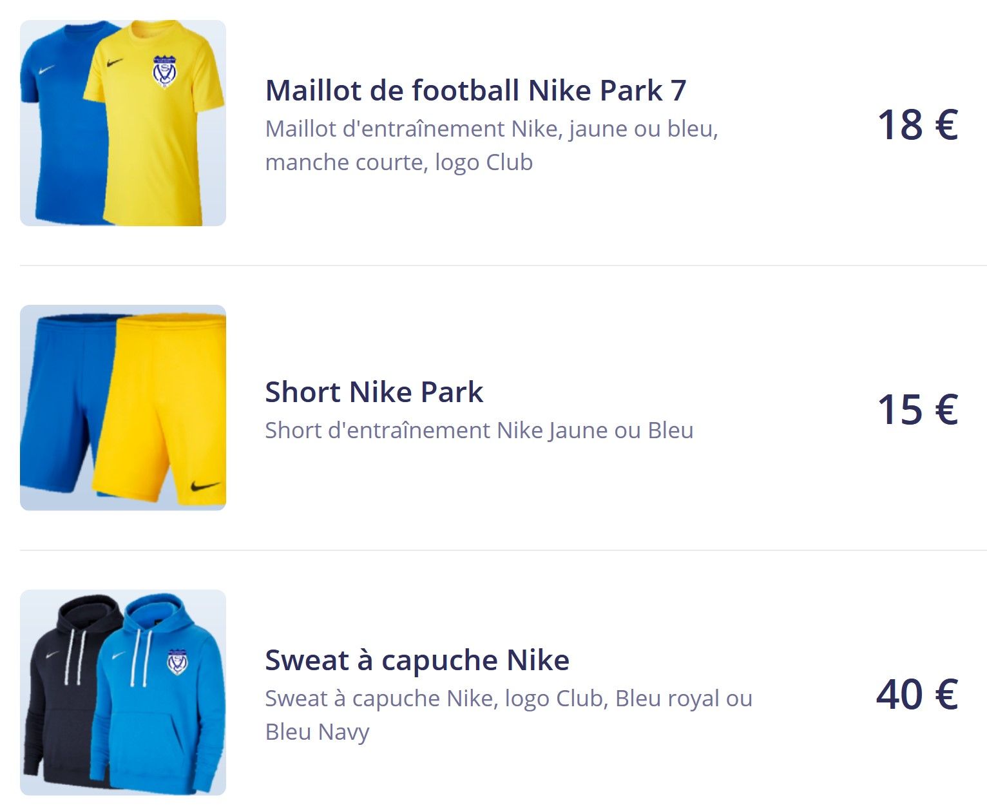
Task: Open the Sweat à capuche Nike product title
Action: click(417, 660)
